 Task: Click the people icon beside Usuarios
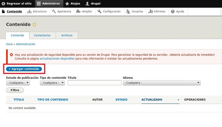click(x=128, y=12)
